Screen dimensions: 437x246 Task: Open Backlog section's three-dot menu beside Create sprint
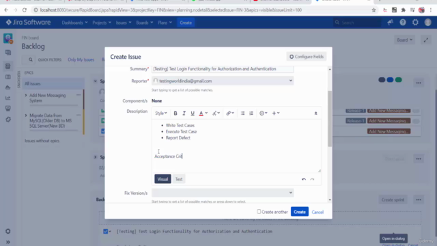(x=419, y=200)
